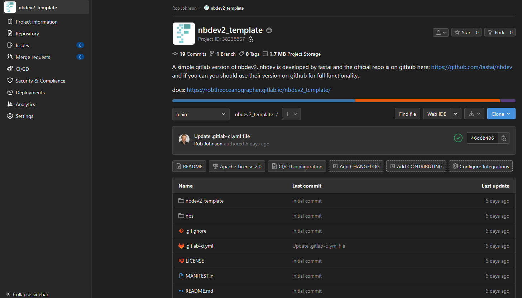This screenshot has width=522, height=298.
Task: Open the Deployments sidebar section
Action: tap(30, 93)
